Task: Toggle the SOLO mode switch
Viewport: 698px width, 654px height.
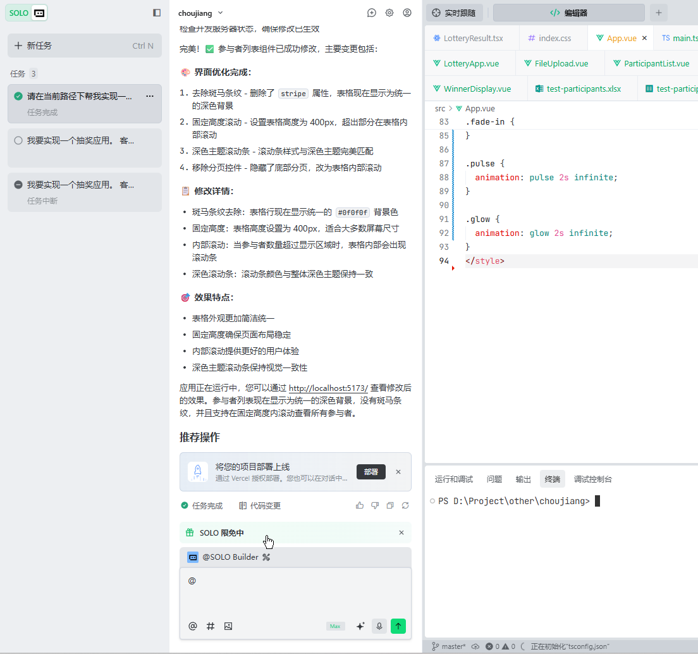Action: pyautogui.click(x=39, y=13)
